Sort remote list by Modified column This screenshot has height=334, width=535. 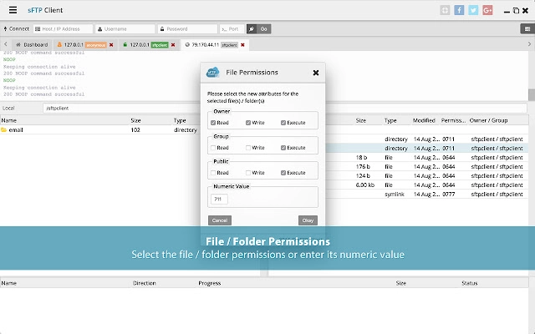(424, 120)
